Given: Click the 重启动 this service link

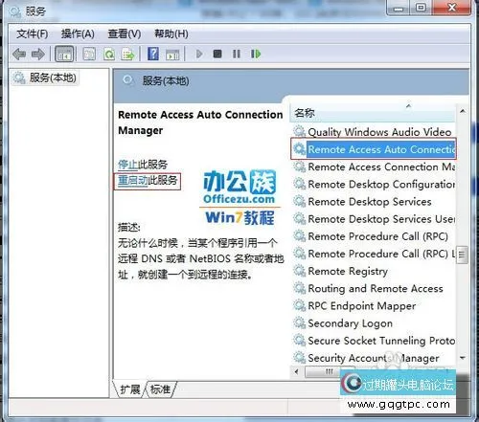Looking at the screenshot, I should (x=132, y=181).
